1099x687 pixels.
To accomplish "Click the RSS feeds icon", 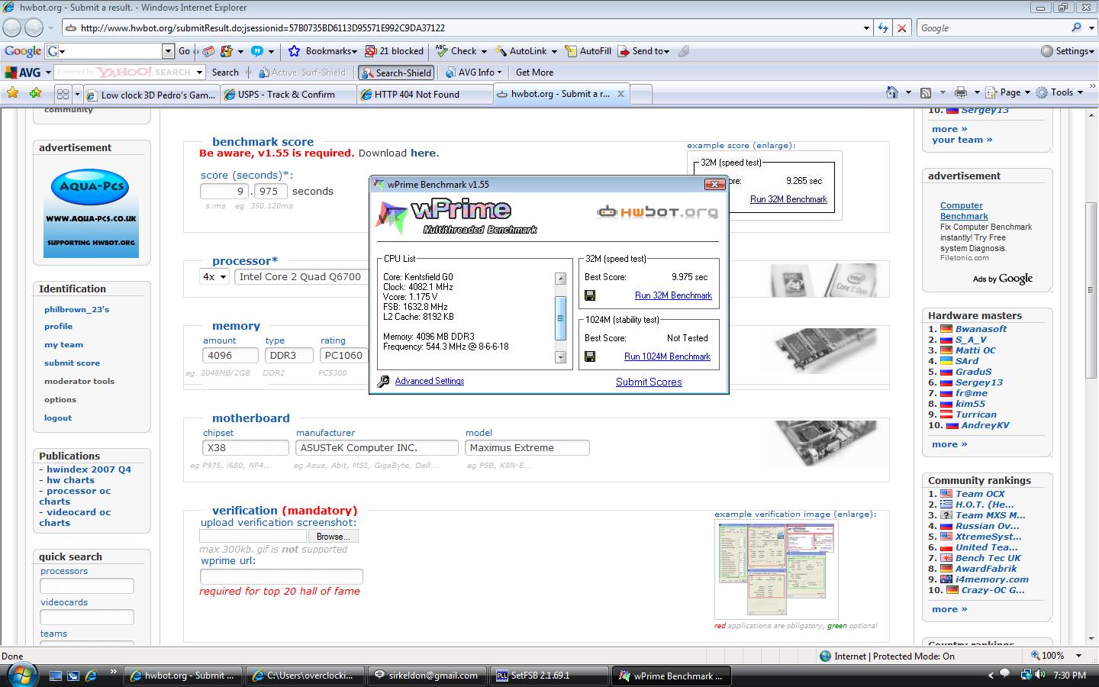I will tap(926, 92).
